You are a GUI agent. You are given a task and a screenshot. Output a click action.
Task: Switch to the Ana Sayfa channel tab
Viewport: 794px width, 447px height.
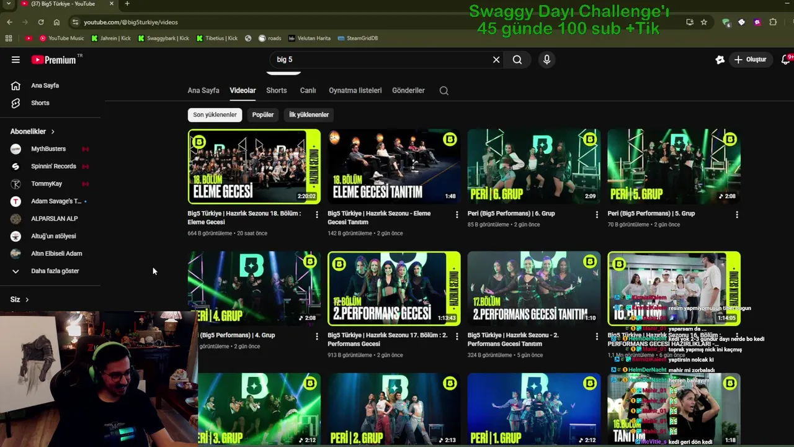click(203, 91)
